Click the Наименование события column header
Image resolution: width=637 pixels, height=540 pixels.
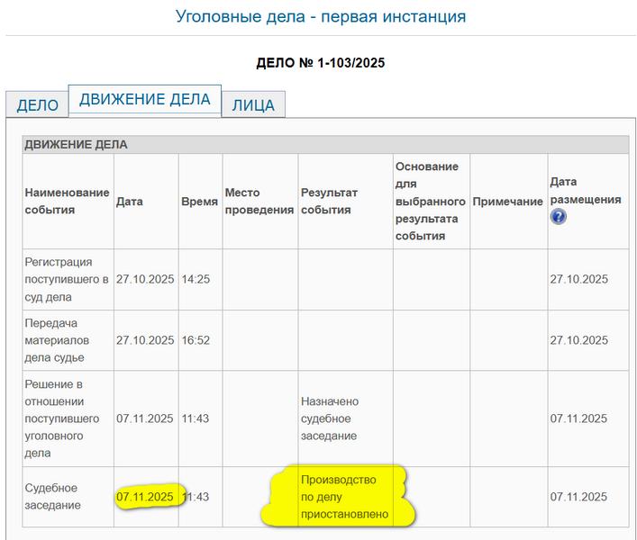[68, 201]
